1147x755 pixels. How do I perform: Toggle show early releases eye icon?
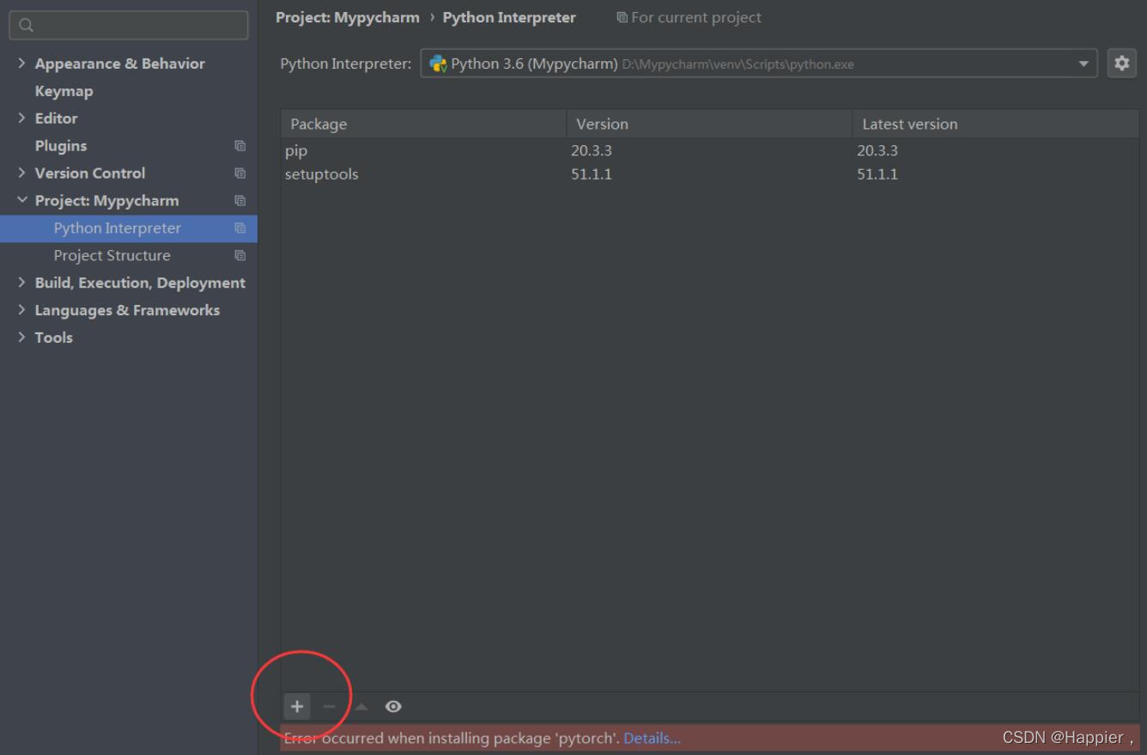(x=393, y=707)
